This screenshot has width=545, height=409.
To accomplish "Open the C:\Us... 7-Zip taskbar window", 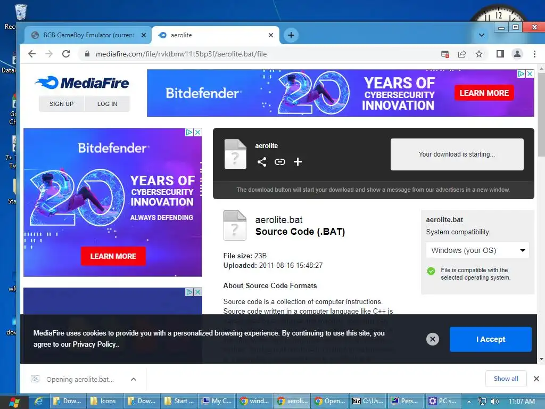I will pyautogui.click(x=368, y=401).
